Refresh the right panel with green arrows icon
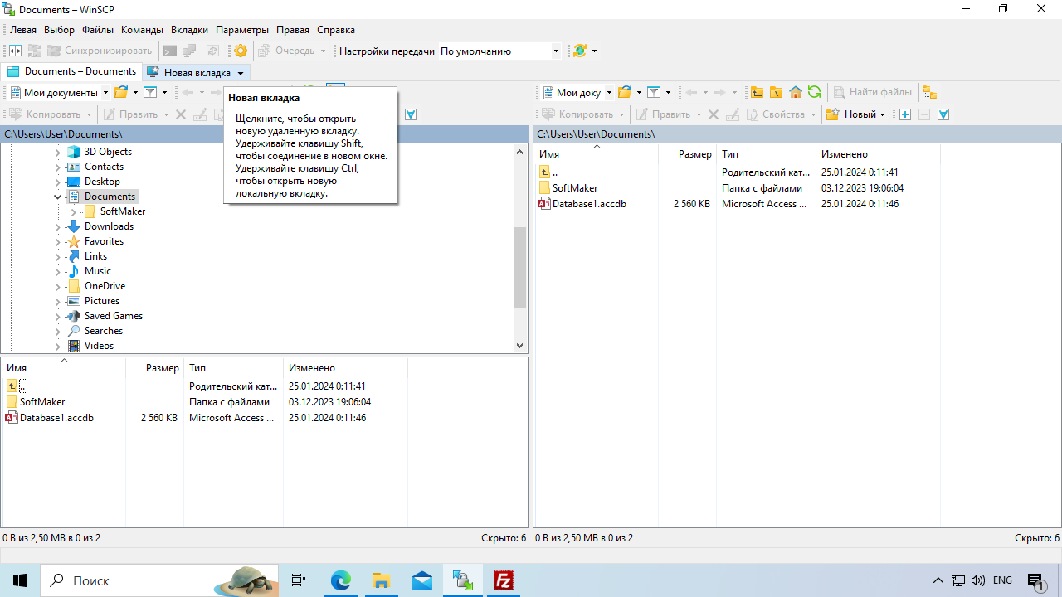The width and height of the screenshot is (1062, 597). (x=814, y=92)
